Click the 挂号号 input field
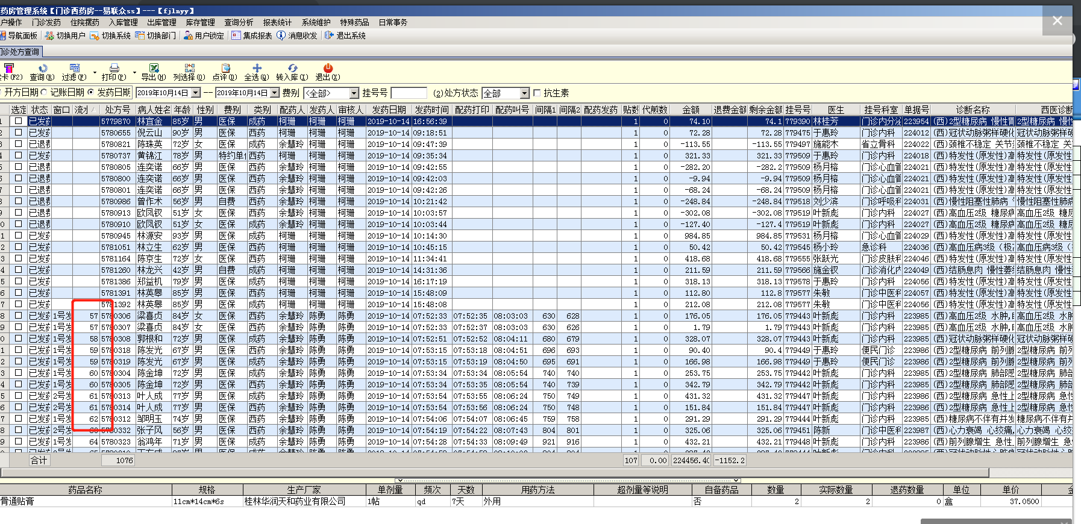 pyautogui.click(x=409, y=93)
